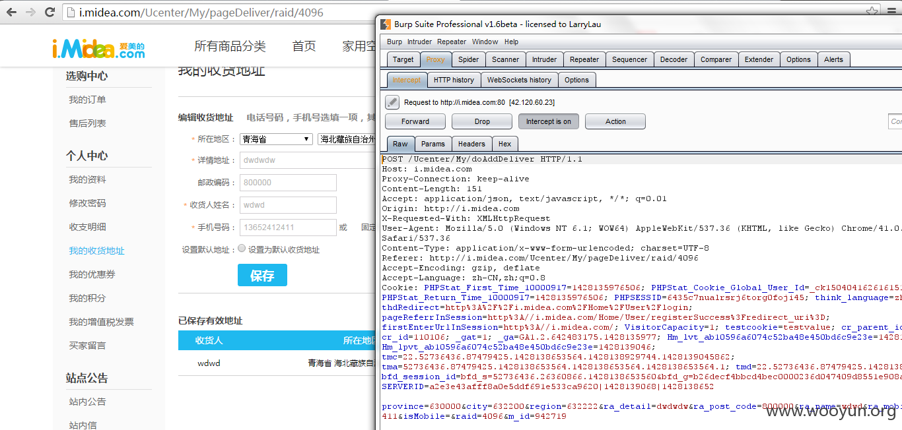Select the default shipping address radio button

[x=242, y=249]
